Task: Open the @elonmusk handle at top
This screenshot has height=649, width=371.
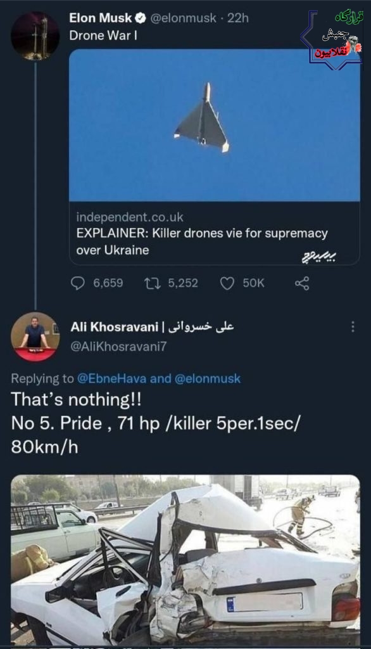Action: 183,18
